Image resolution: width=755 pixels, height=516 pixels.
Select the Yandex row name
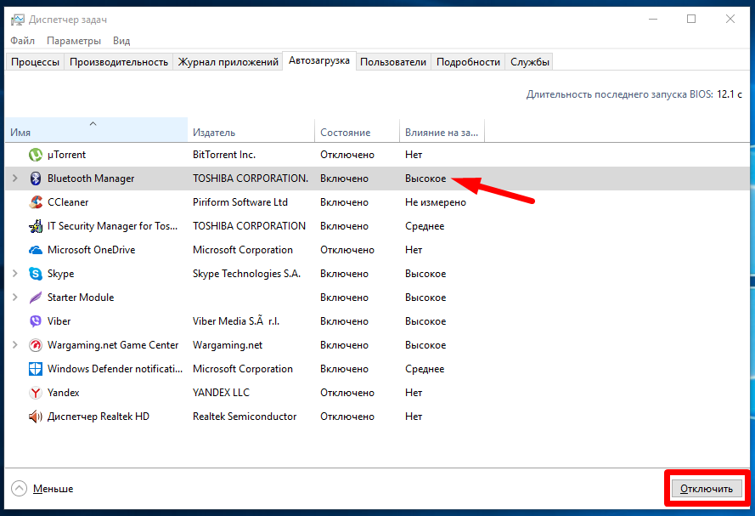pyautogui.click(x=63, y=393)
